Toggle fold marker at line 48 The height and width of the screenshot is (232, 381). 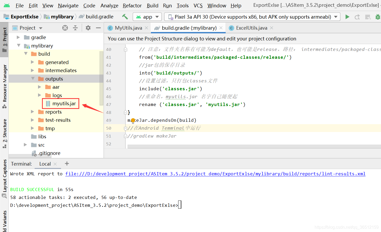tap(125, 112)
